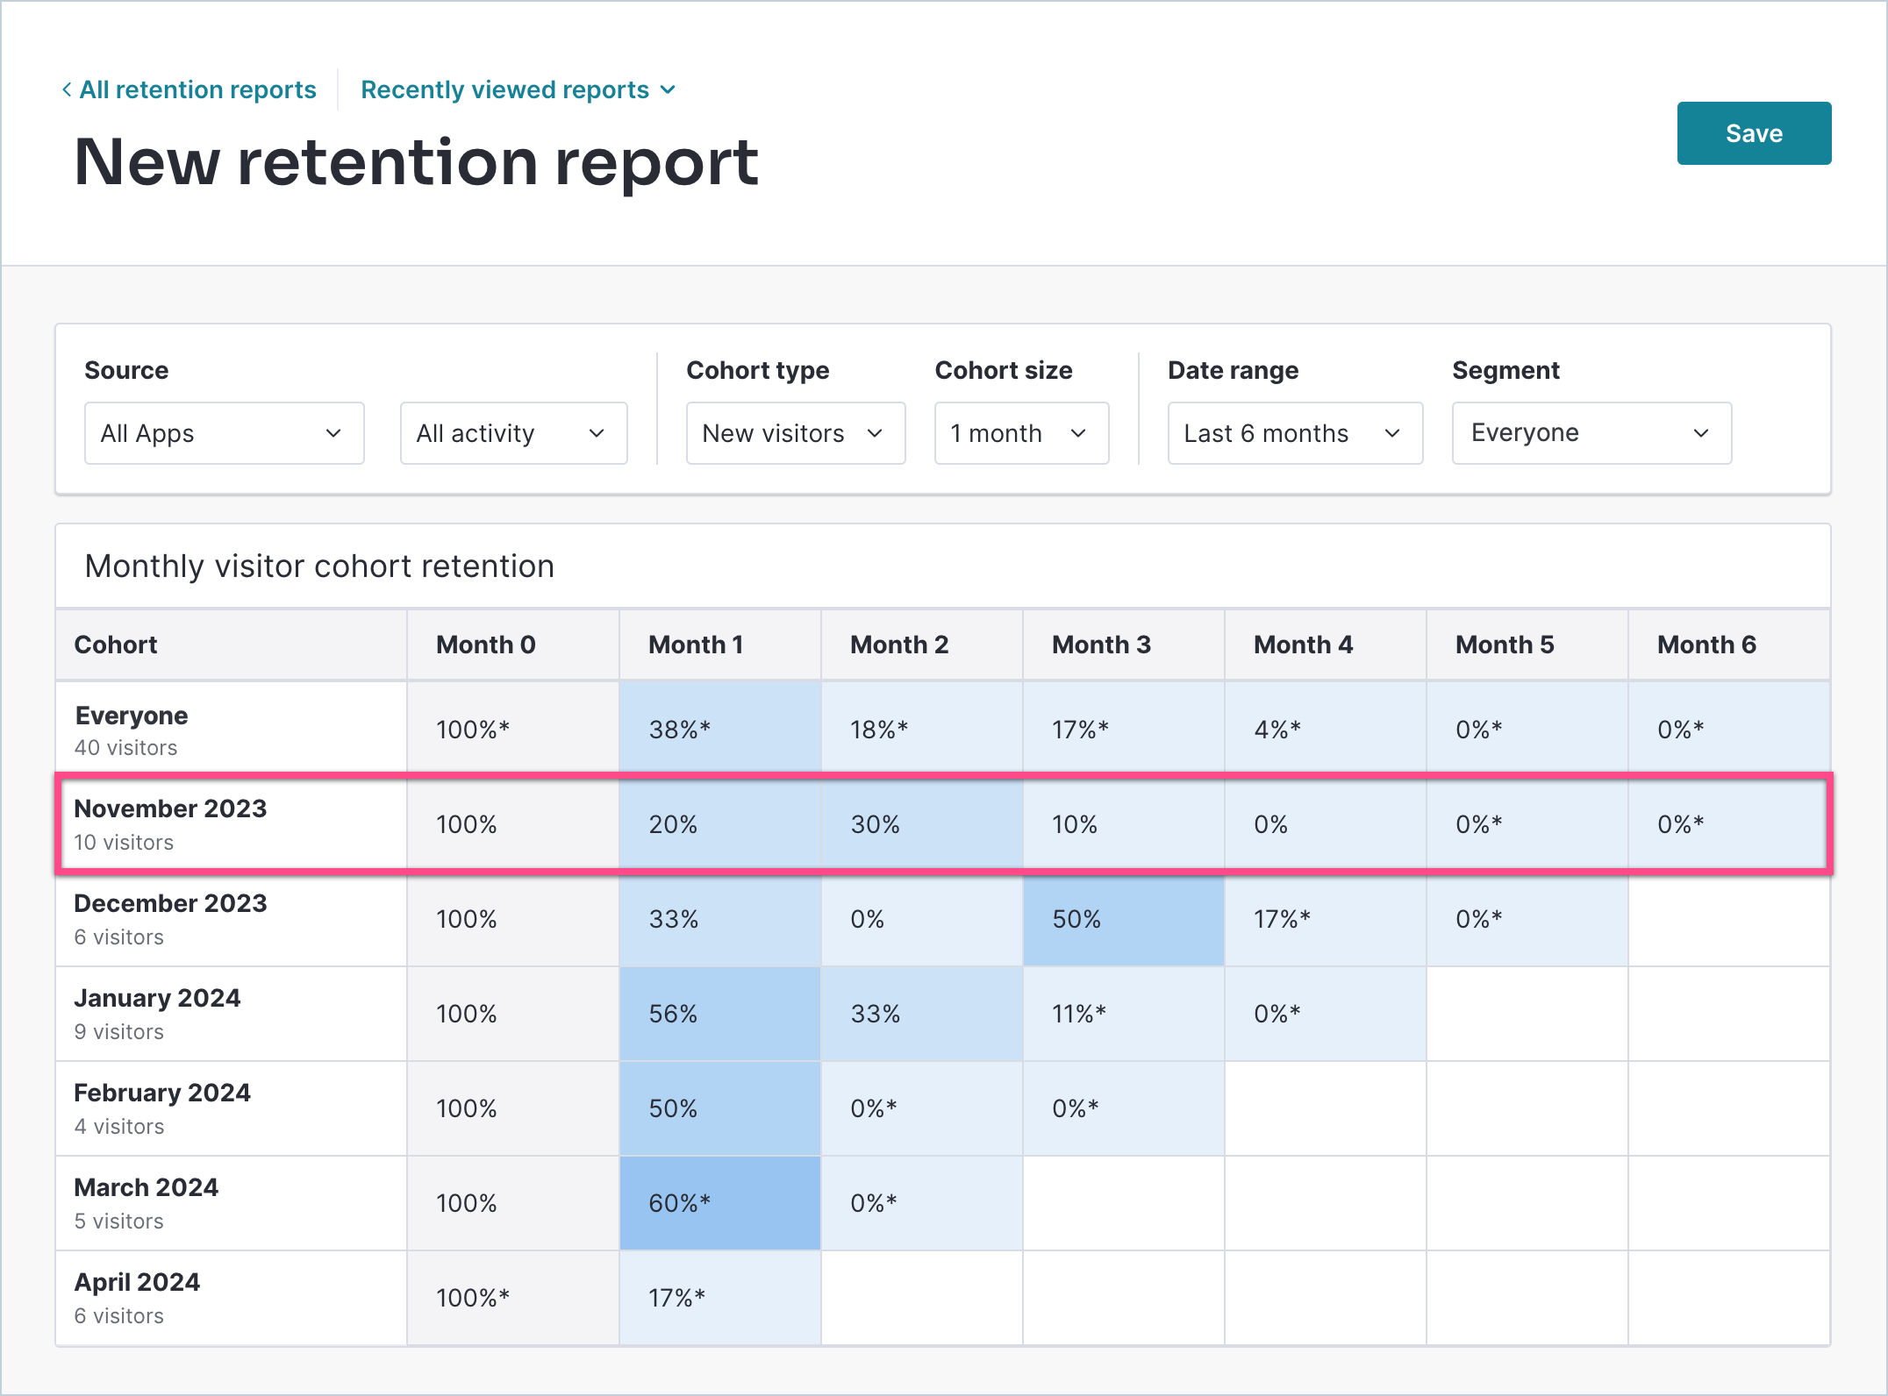The width and height of the screenshot is (1888, 1396).
Task: Select the November 2023 highlighted cohort row
Action: pos(171,823)
